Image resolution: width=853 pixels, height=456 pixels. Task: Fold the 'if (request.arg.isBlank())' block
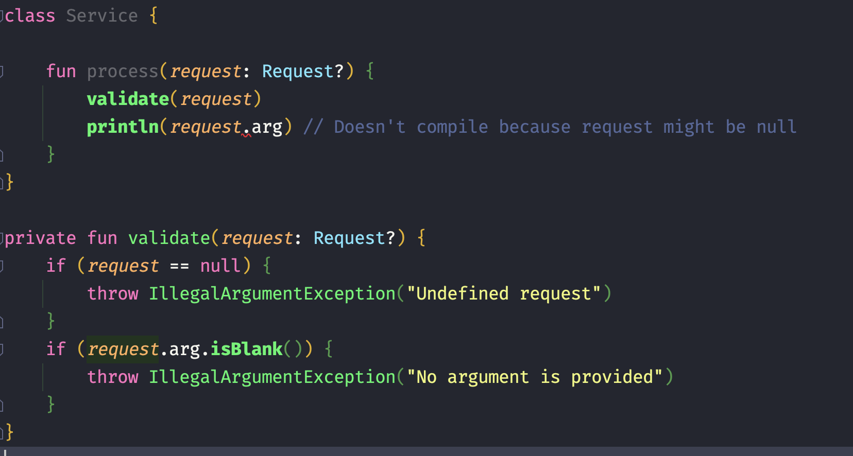pyautogui.click(x=2, y=349)
